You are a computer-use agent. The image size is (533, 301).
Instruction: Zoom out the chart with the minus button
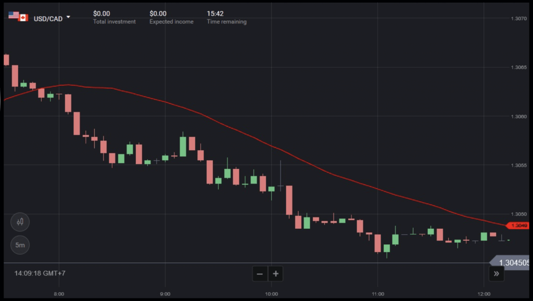pyautogui.click(x=260, y=273)
